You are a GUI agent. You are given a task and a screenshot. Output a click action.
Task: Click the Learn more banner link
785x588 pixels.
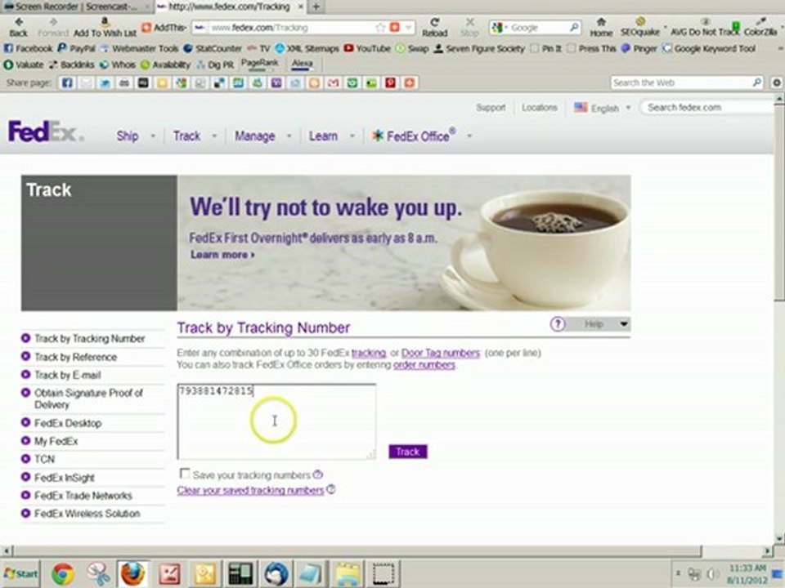coord(222,255)
